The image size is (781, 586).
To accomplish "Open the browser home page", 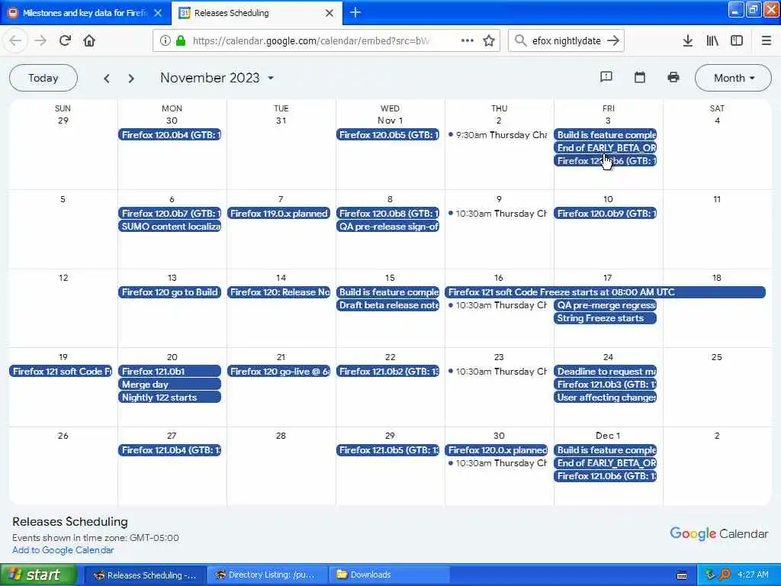I will coord(89,41).
